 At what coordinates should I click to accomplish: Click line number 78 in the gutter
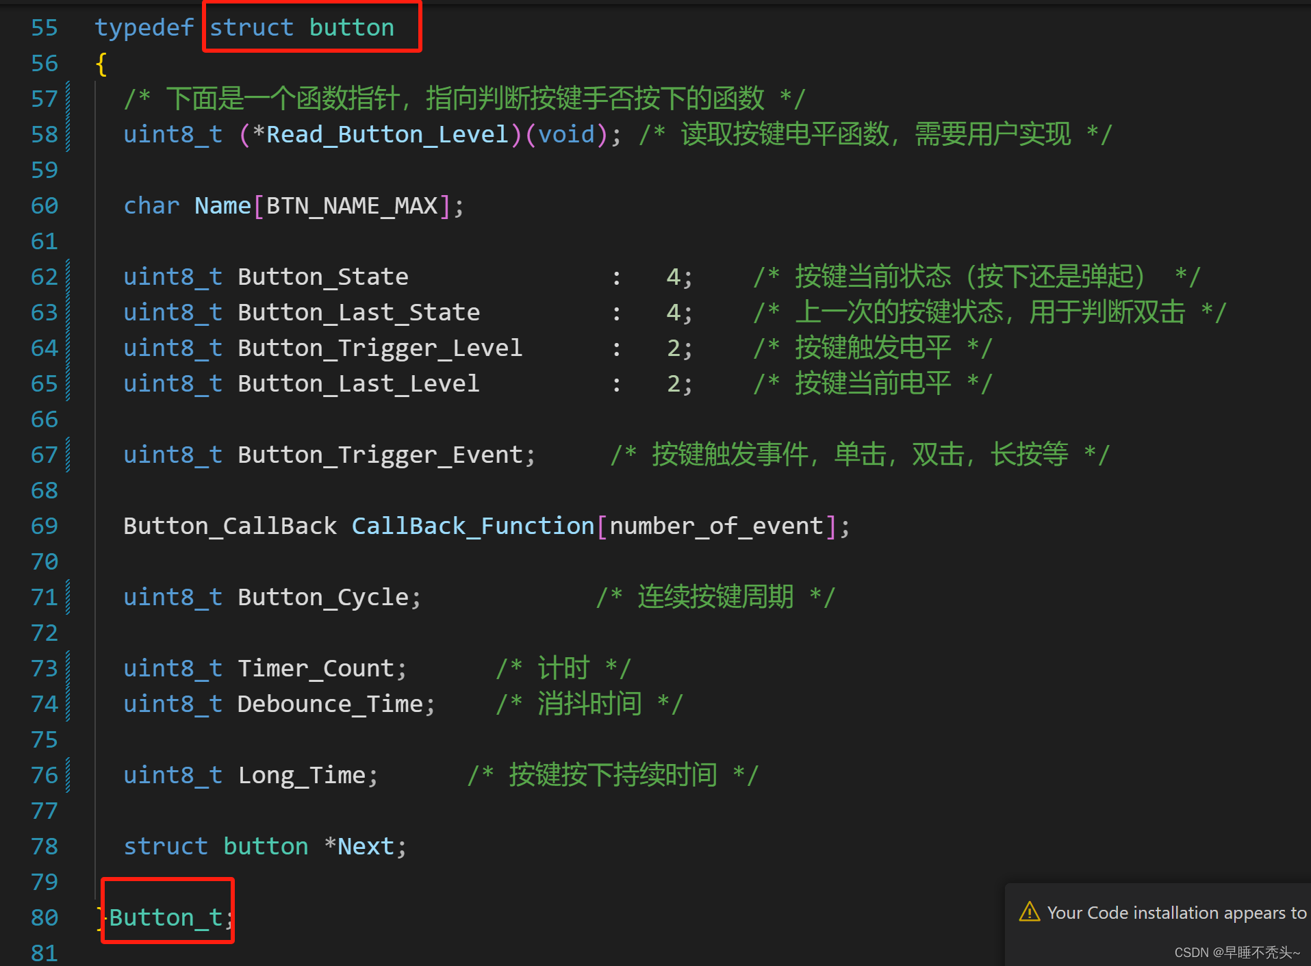pyautogui.click(x=44, y=846)
